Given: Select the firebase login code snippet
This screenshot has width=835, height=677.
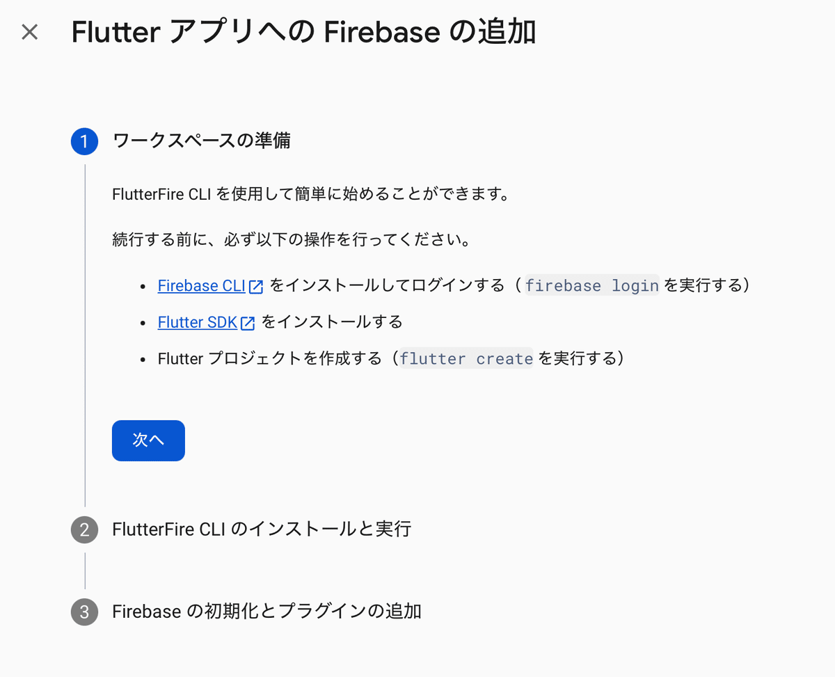Looking at the screenshot, I should coord(591,285).
